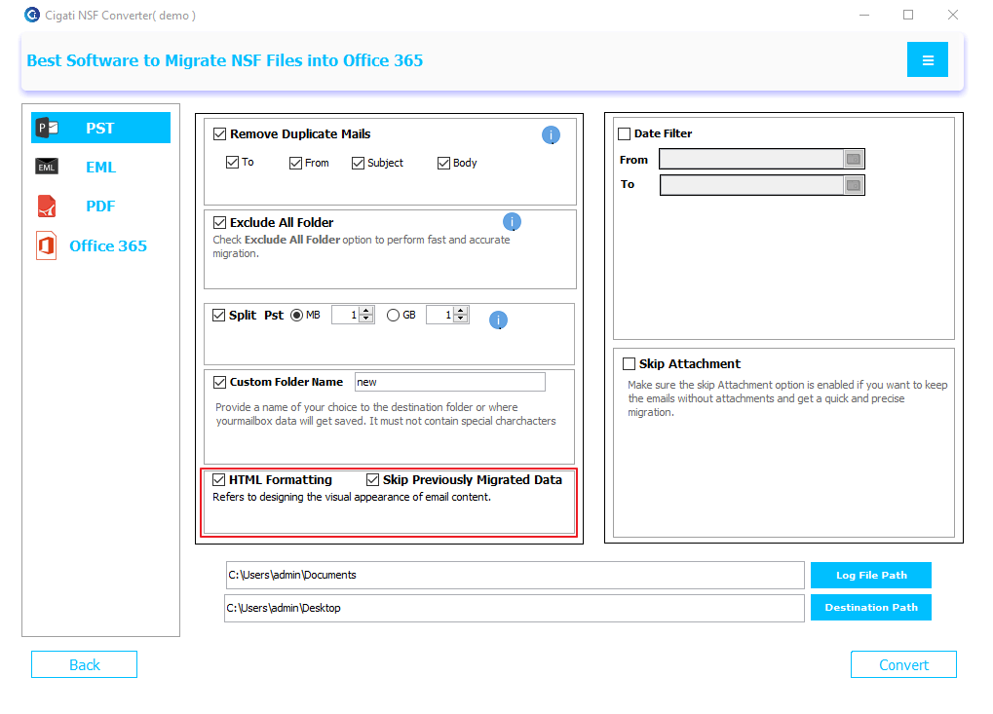Toggle the Custom Folder Name checkbox
The height and width of the screenshot is (714, 993).
[x=220, y=382]
